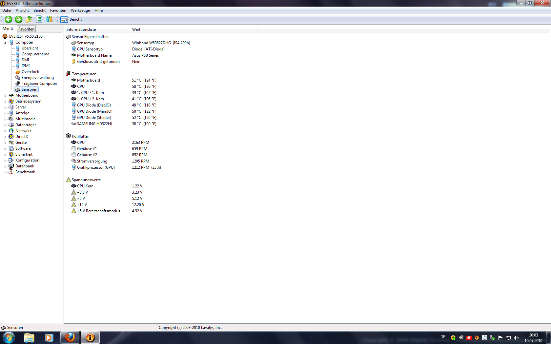This screenshot has width=551, height=344.
Task: Select Computername in the tree
Action: click(35, 54)
